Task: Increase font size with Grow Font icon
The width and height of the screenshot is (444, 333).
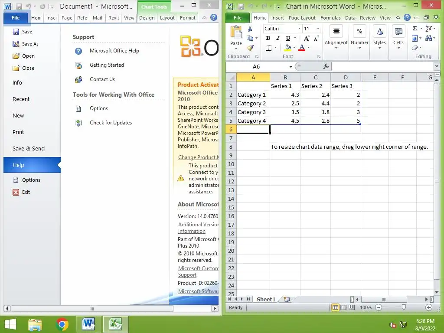Action: (307, 38)
